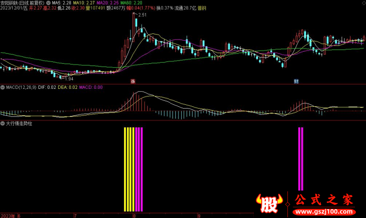Screen dimensions: 366x218
Task: Click the red 涨 marker below the chart
Action: [x=133, y=81]
